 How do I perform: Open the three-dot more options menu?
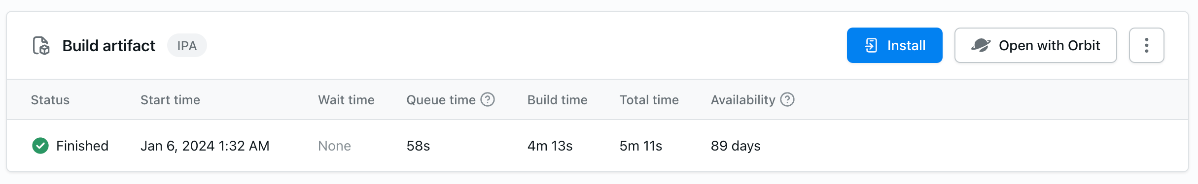[1146, 45]
